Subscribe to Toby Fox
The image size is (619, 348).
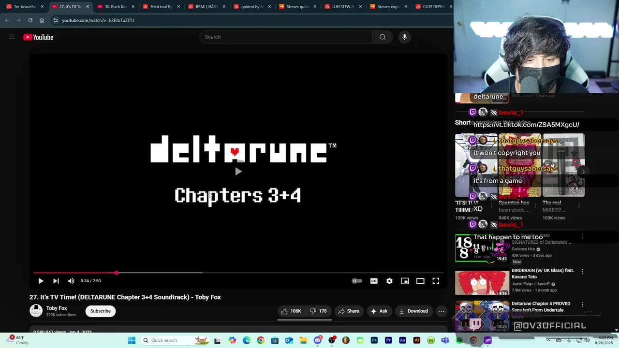[x=101, y=311]
